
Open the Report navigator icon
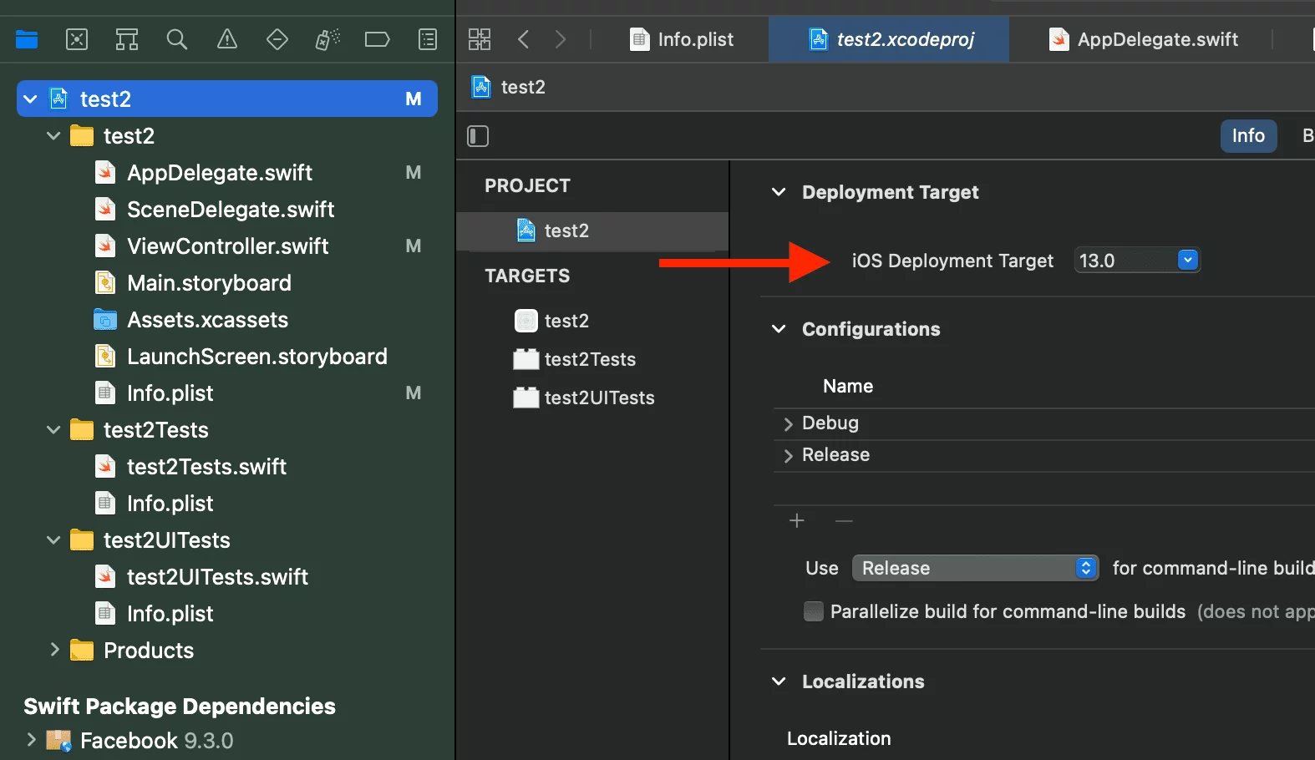[x=428, y=39]
